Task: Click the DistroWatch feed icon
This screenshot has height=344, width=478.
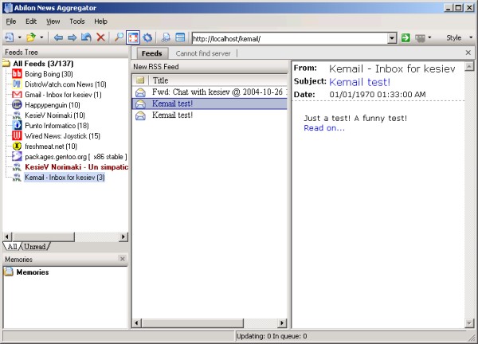Action: click(x=17, y=84)
